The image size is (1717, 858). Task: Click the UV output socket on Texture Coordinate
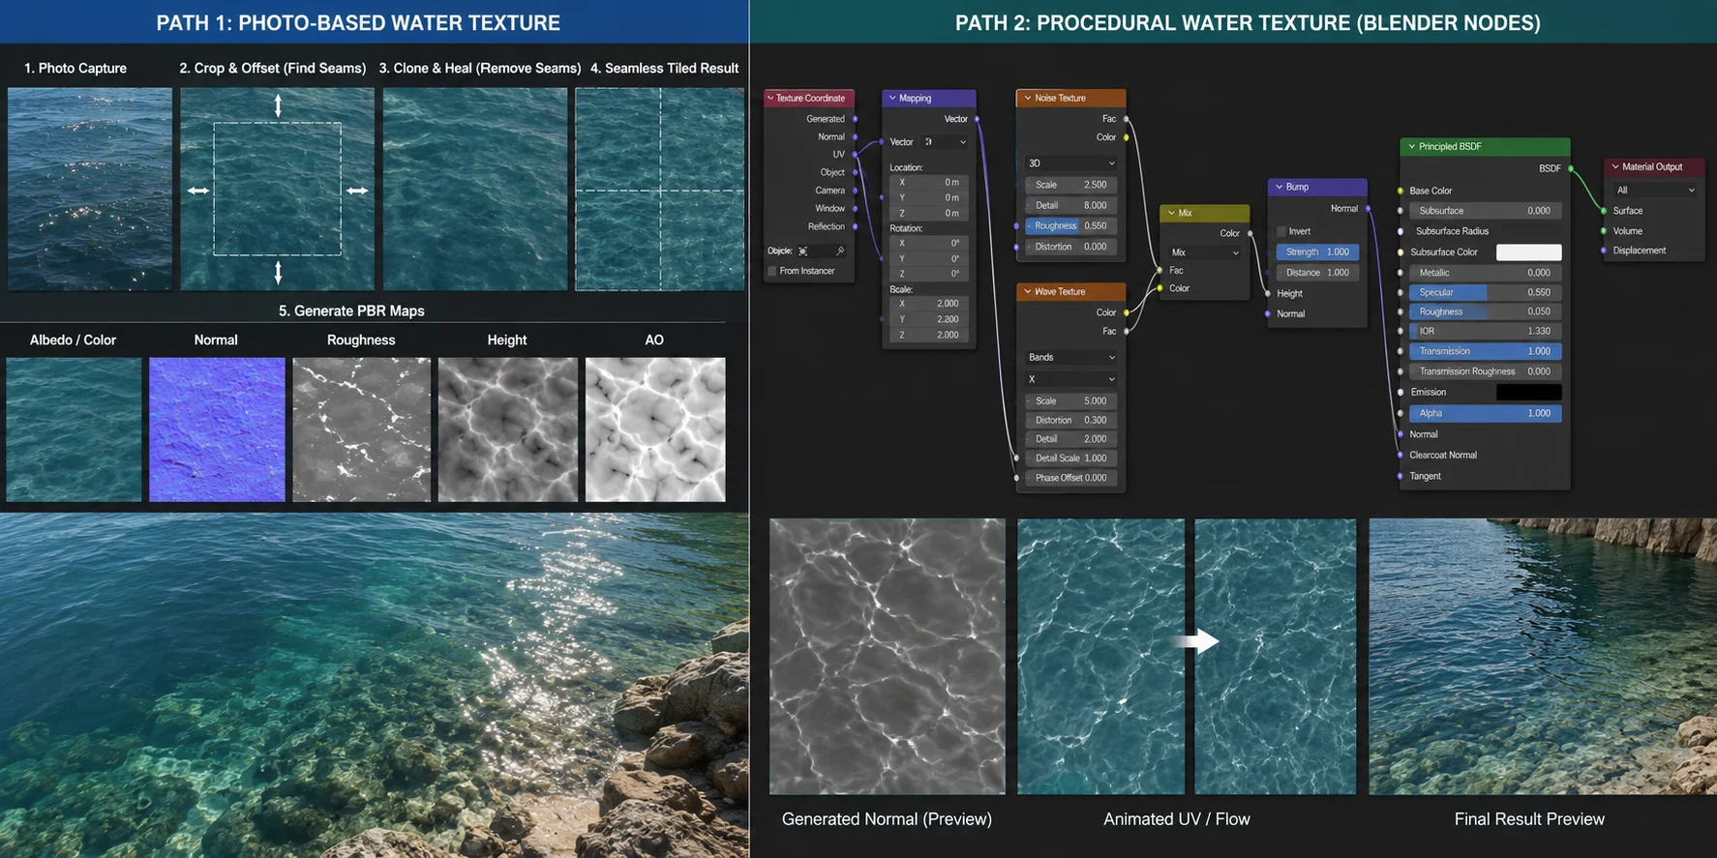[x=856, y=155]
